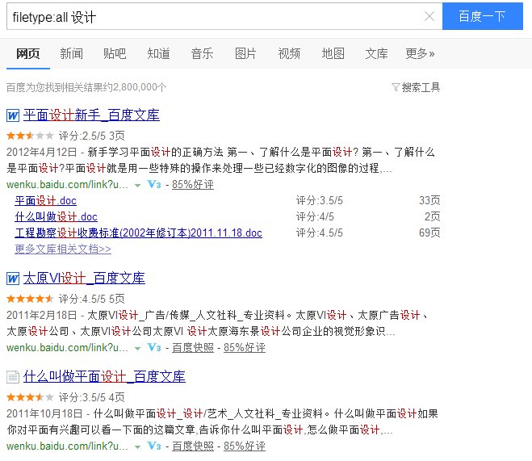Go to the 地图 tab

tap(333, 53)
